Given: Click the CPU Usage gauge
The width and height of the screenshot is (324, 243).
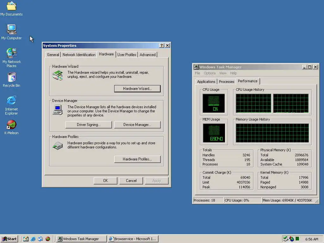Looking at the screenshot, I should (x=214, y=103).
